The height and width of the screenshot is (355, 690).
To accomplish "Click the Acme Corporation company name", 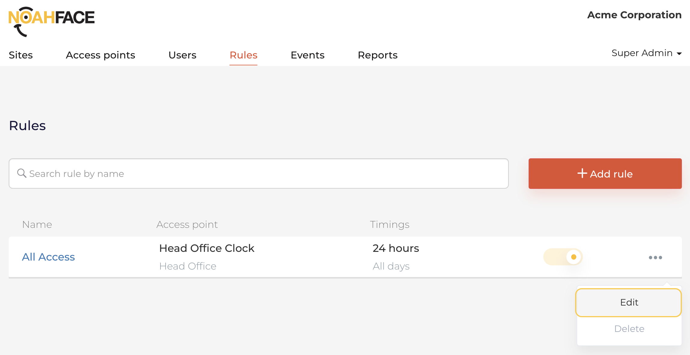I will click(634, 15).
